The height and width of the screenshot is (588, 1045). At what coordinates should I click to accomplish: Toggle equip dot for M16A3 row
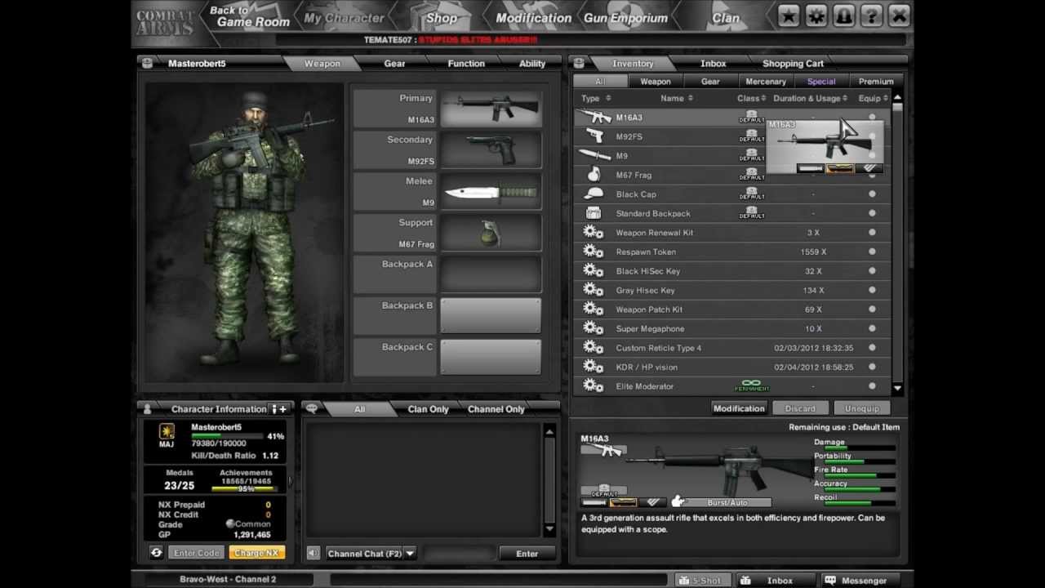(x=872, y=118)
